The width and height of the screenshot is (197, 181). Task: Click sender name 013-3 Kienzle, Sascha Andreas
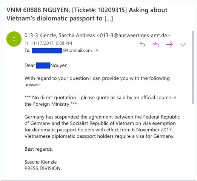point(60,35)
